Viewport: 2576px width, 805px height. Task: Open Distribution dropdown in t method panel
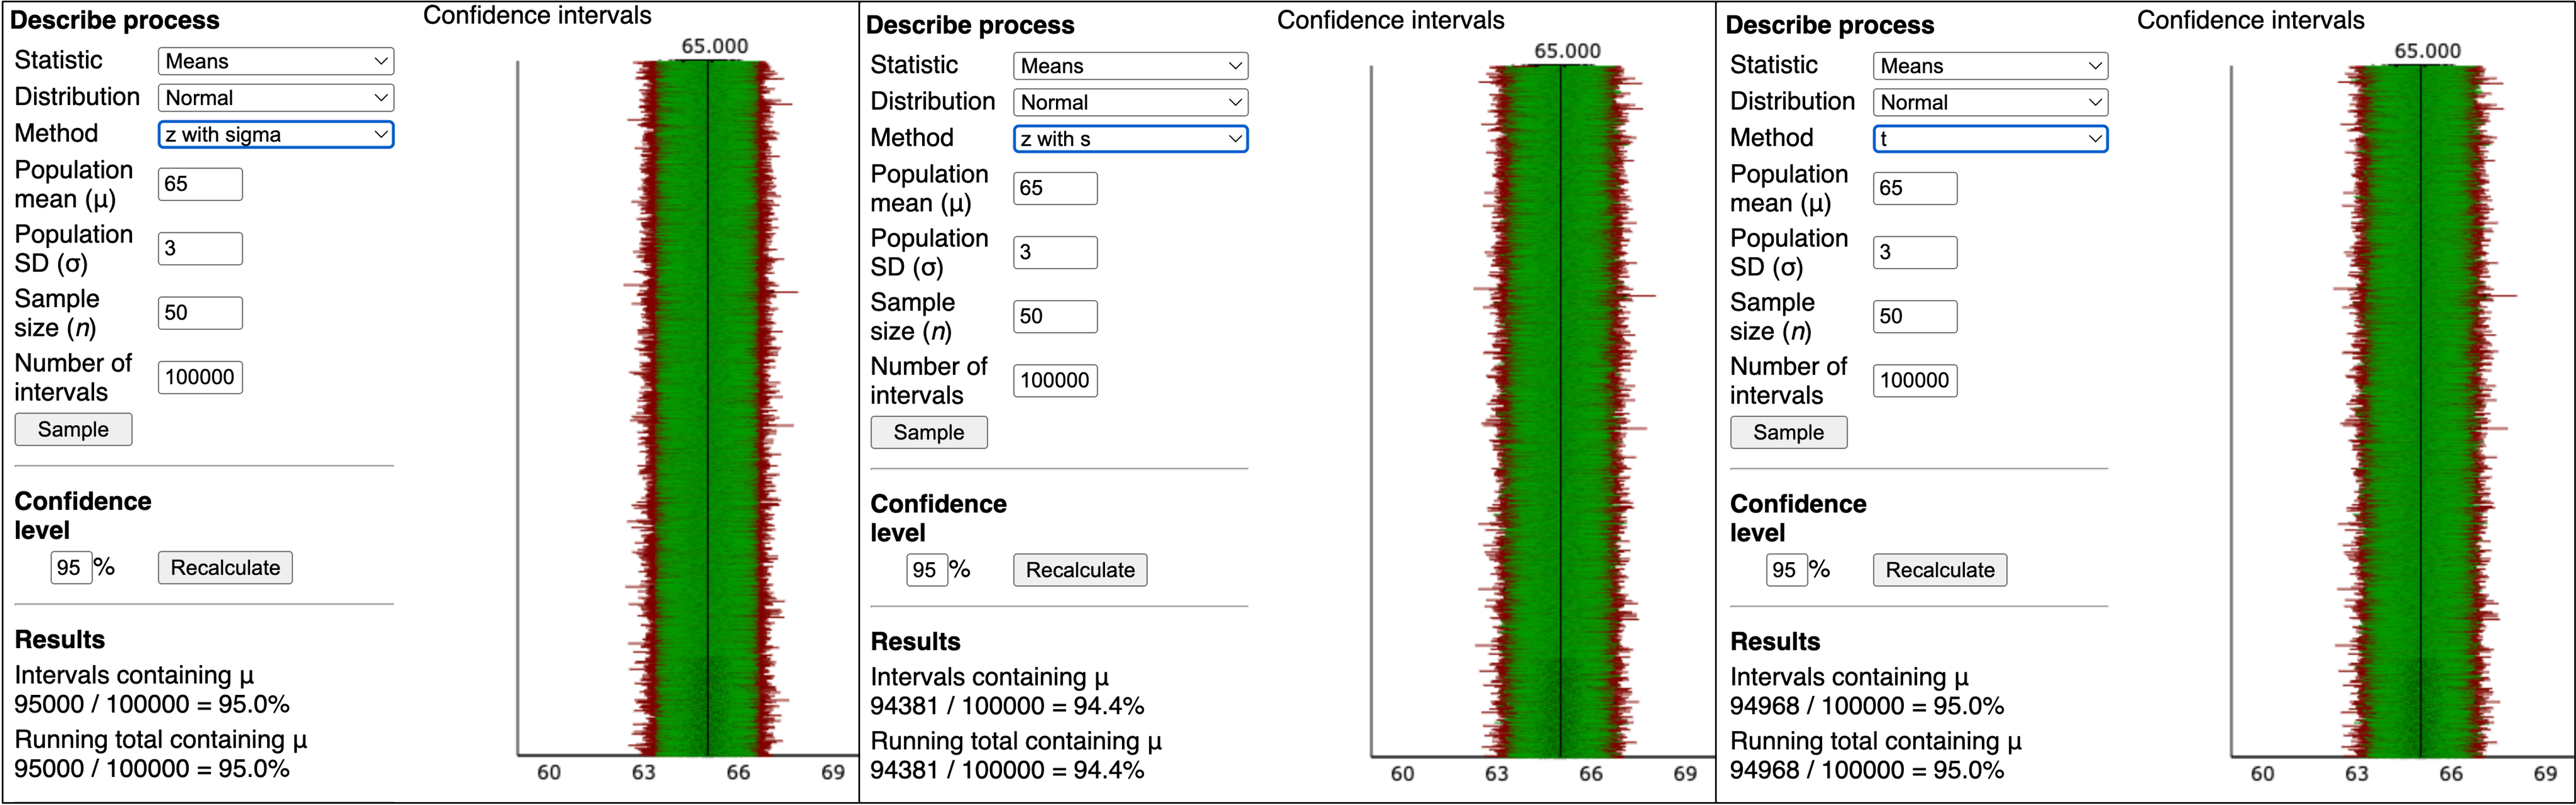1989,102
